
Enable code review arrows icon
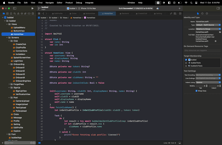pyautogui.click(x=171, y=13)
